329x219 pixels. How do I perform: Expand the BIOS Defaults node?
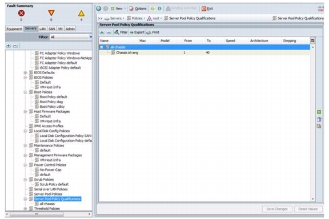(25, 73)
